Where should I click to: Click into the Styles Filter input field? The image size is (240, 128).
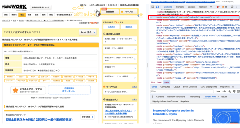click(x=182, y=91)
